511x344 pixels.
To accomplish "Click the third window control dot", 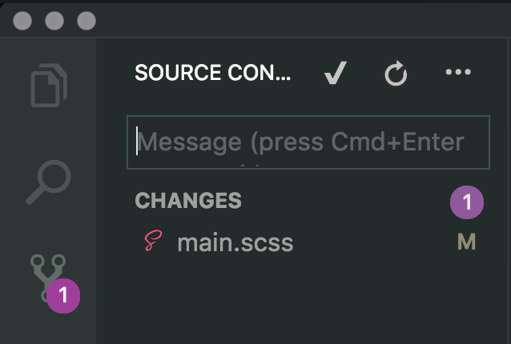I will [87, 21].
